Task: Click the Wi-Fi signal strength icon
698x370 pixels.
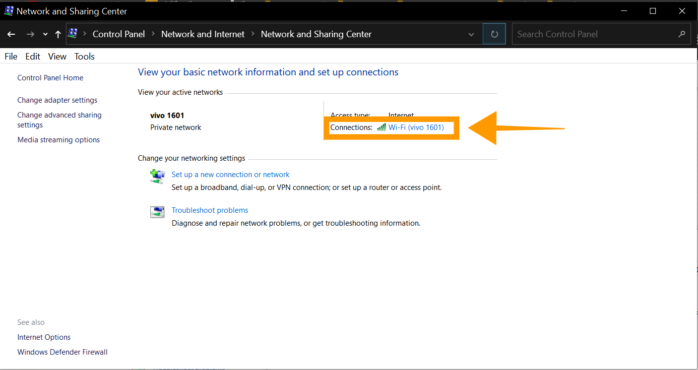Action: point(381,127)
